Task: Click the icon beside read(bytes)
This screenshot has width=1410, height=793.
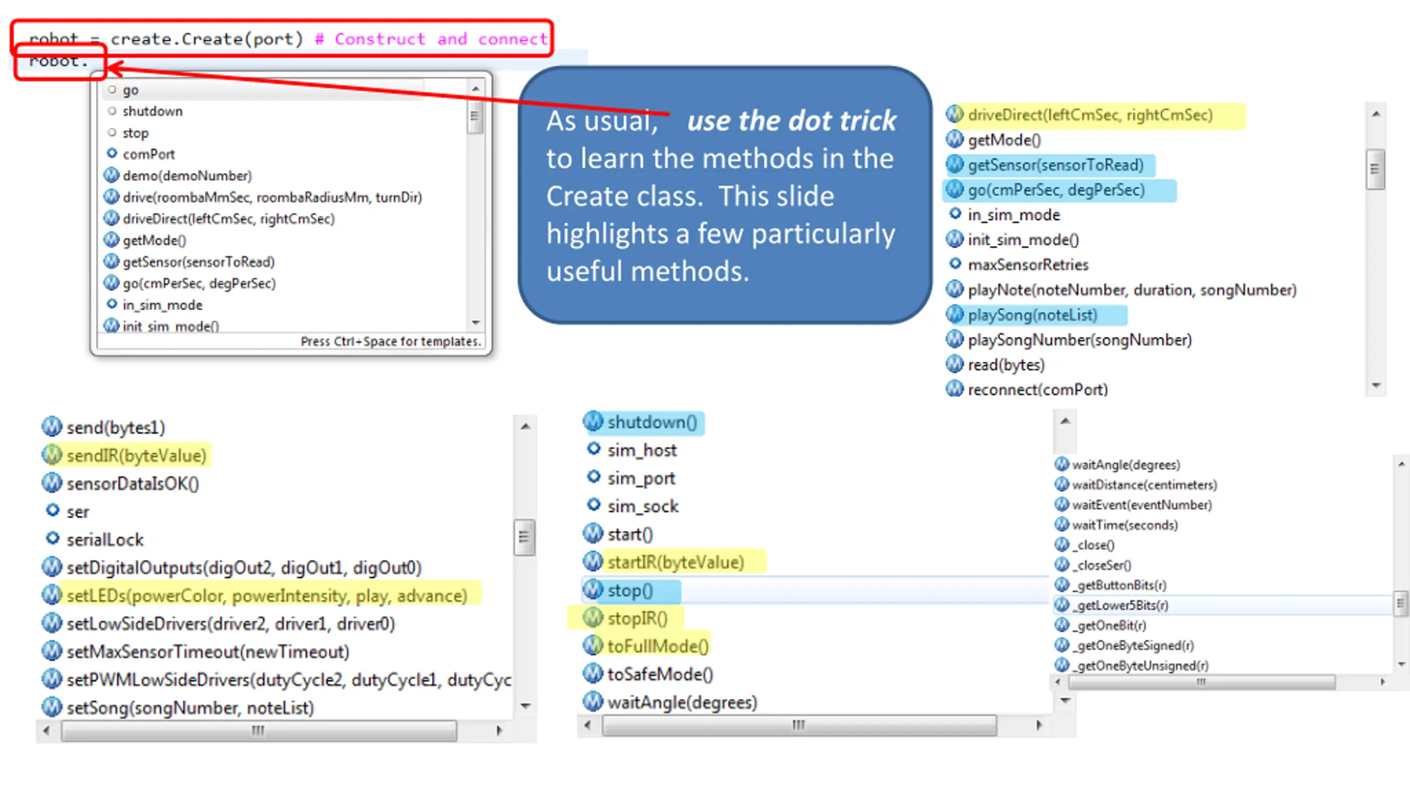Action: click(x=955, y=364)
